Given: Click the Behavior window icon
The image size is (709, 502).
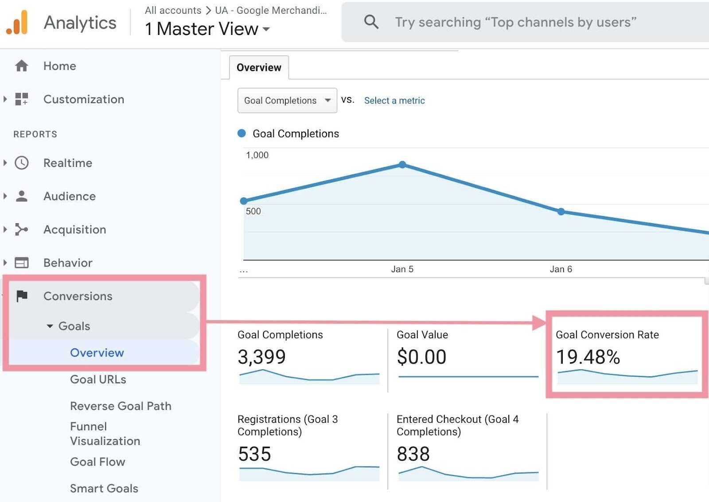Looking at the screenshot, I should click(x=21, y=263).
